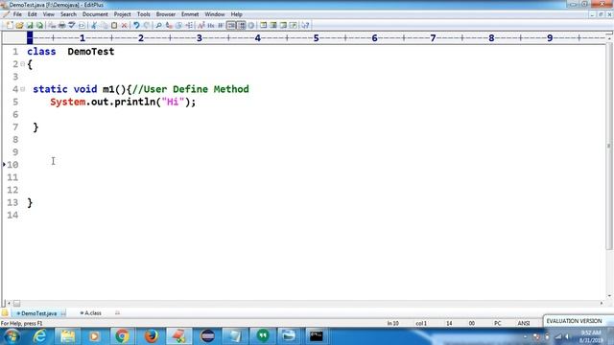Paste using the clipboard toolbar icon

tap(114, 26)
